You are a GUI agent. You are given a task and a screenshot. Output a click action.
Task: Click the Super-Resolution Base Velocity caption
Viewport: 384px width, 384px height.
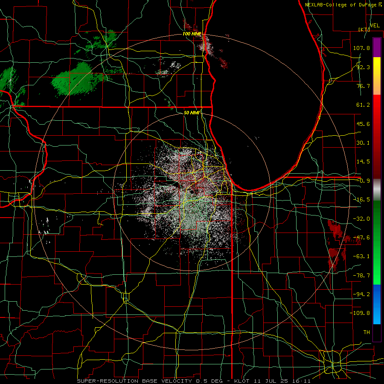[194, 381]
